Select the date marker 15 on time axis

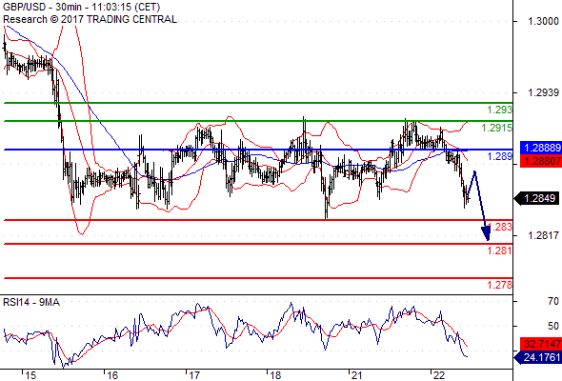click(x=30, y=375)
